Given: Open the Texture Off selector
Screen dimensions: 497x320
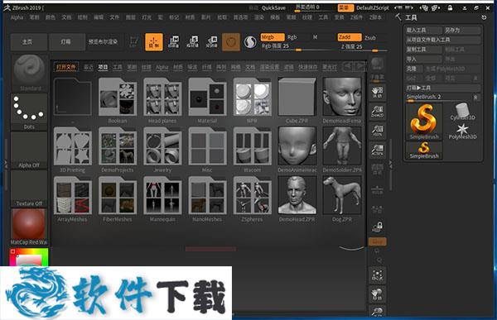Looking at the screenshot, I should (29, 189).
